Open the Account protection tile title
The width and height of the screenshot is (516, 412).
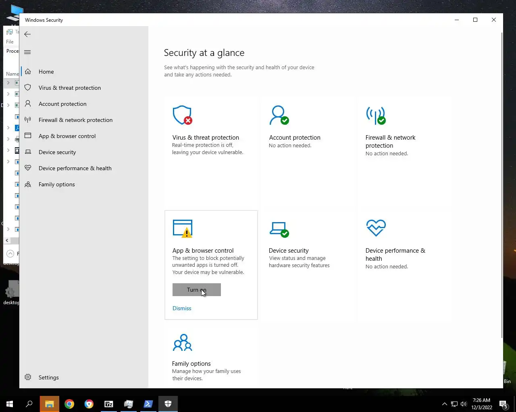click(x=295, y=138)
